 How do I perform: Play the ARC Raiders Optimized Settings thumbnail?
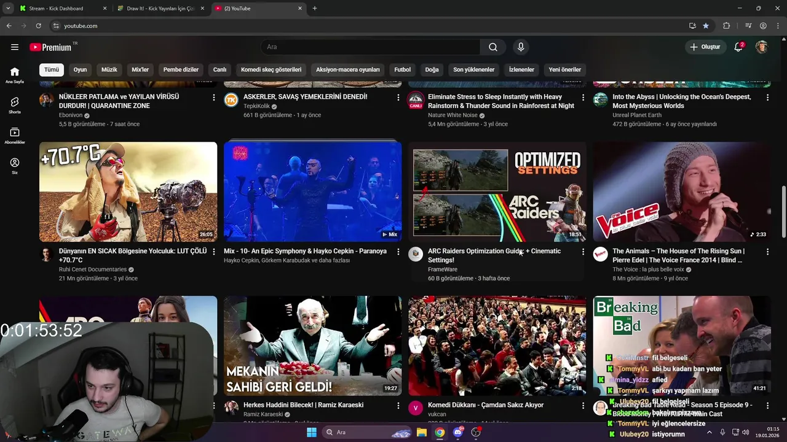tap(497, 192)
